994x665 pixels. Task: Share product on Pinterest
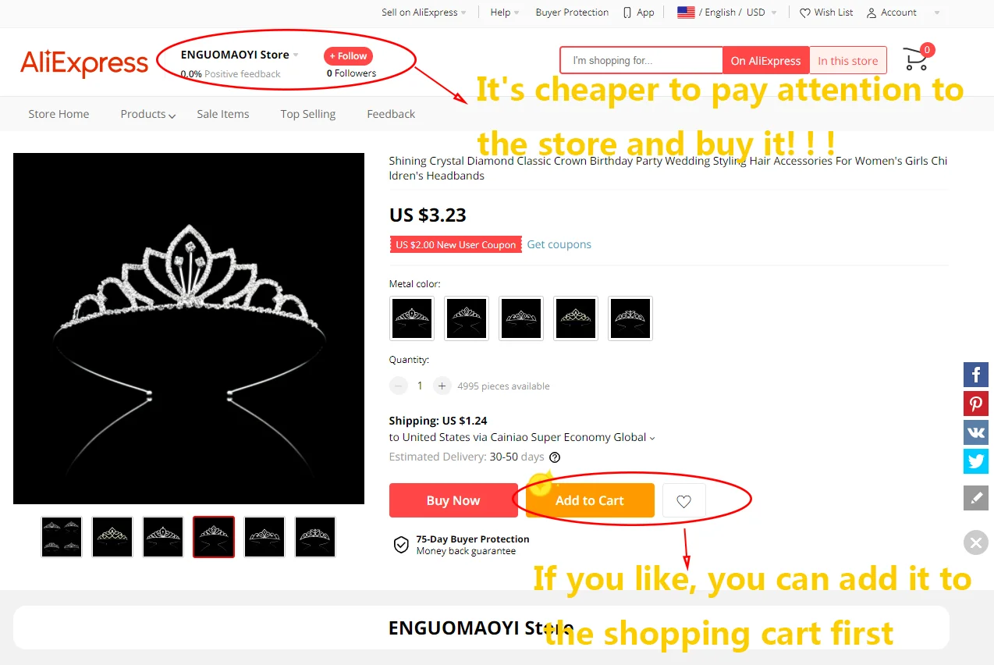click(x=976, y=404)
